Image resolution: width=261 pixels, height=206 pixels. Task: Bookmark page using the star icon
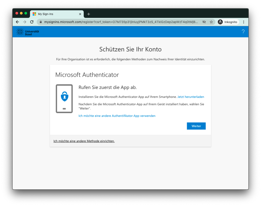211,22
